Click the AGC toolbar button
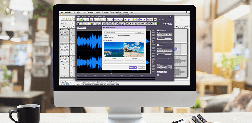The image size is (252, 123). click(x=155, y=20)
